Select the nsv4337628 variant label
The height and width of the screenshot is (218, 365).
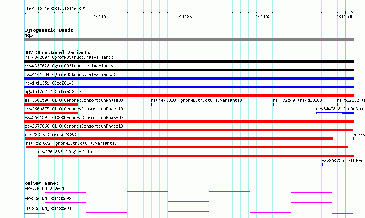pos(70,66)
